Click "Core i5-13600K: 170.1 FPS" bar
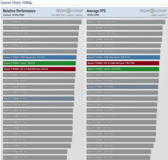 (121, 134)
